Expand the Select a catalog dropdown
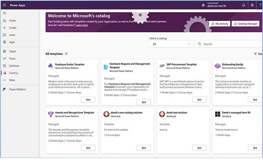Screen dimensions: 263x162 pyautogui.click(x=171, y=44)
